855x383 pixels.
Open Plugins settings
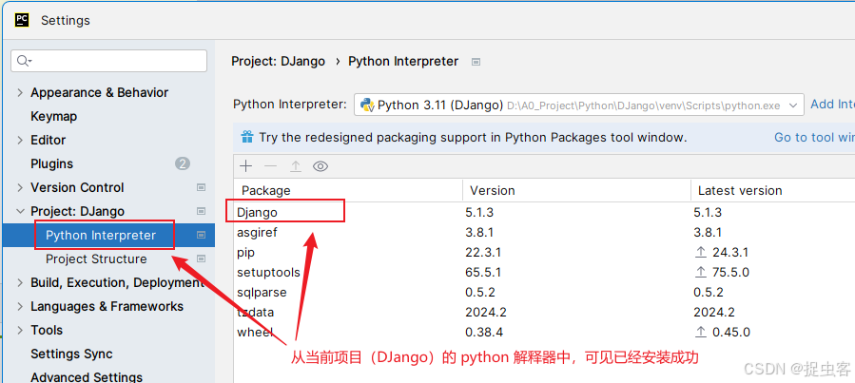coord(51,163)
